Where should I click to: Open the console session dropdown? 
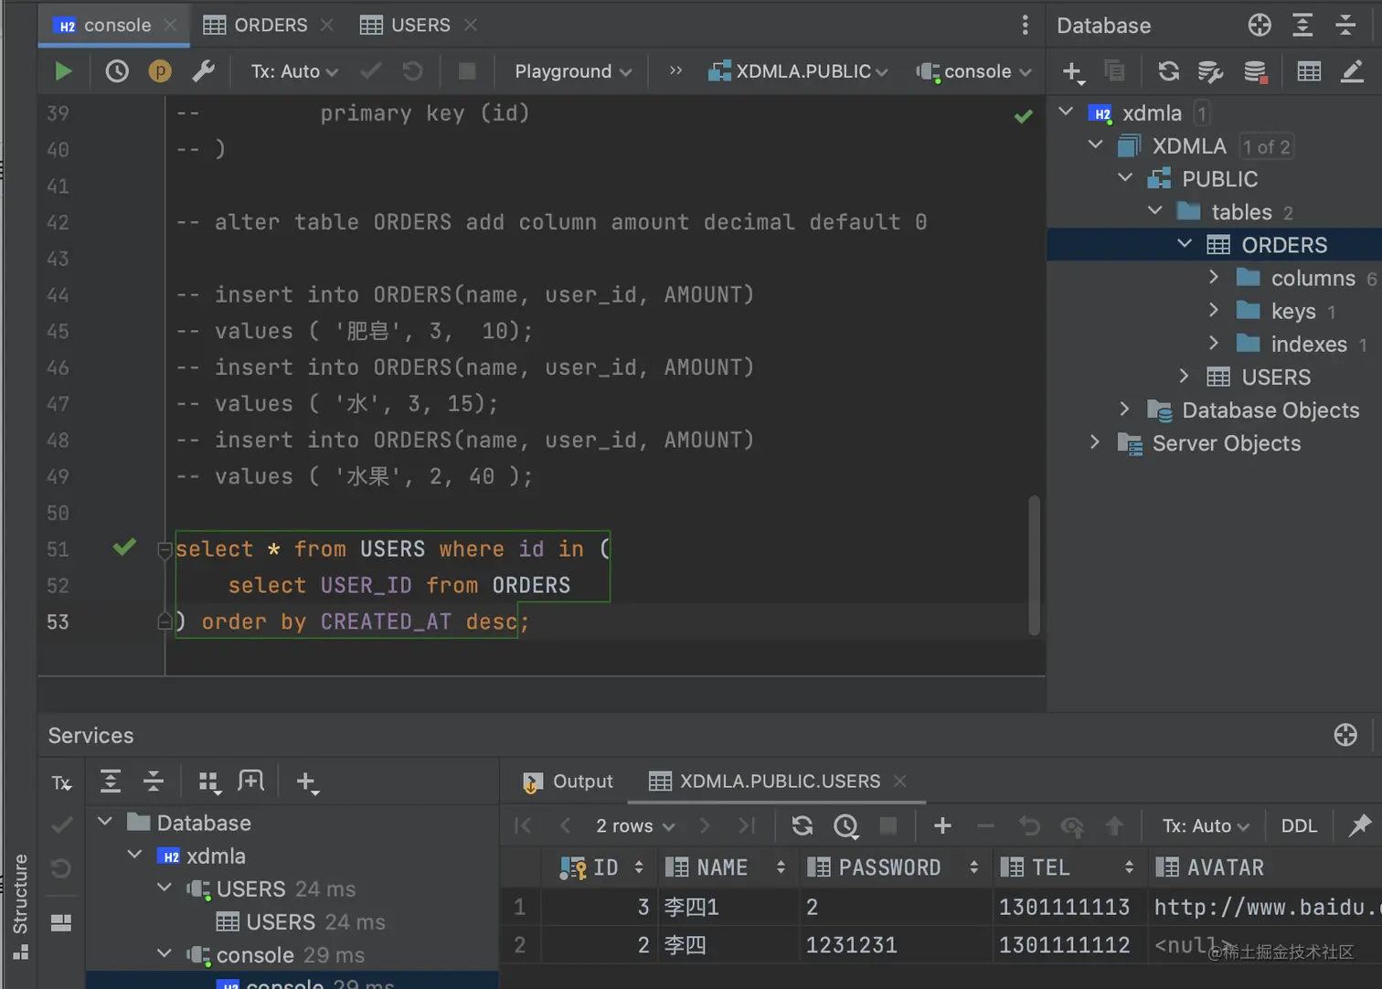pos(974,71)
